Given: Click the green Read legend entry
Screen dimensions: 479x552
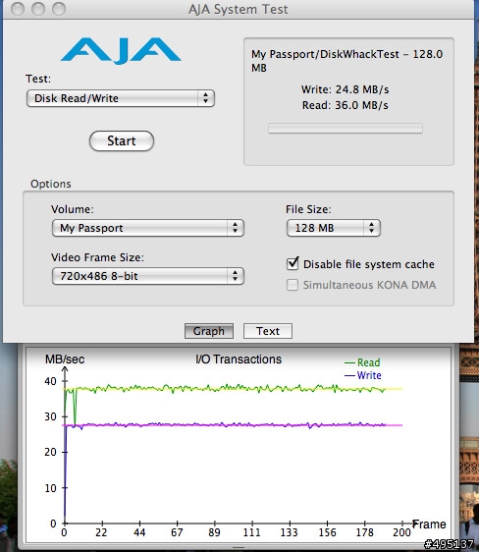Looking at the screenshot, I should pyautogui.click(x=362, y=362).
